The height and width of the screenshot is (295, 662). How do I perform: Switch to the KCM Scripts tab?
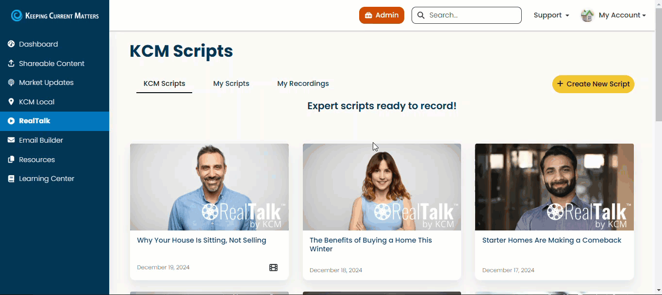164,83
